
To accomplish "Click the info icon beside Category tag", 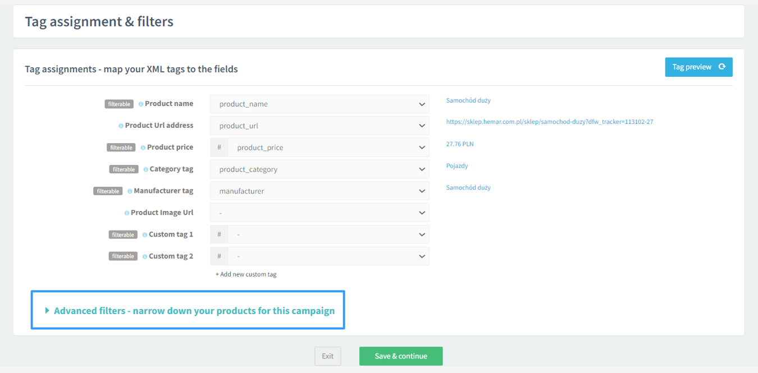I will (x=145, y=169).
